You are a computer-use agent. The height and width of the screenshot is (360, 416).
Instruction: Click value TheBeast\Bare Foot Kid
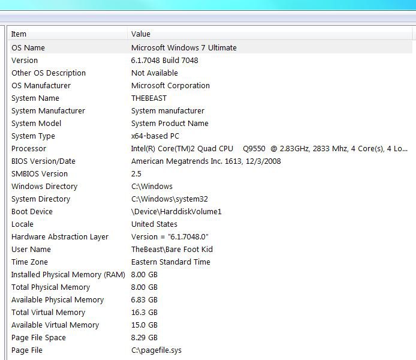coord(172,250)
